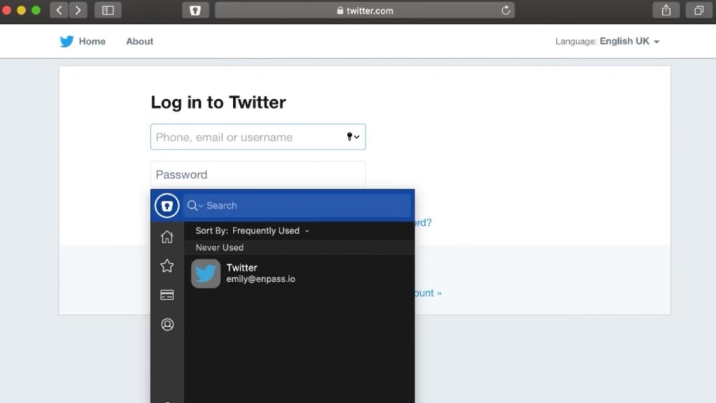
Task: Open search options magnifier dropdown
Action: pos(195,205)
